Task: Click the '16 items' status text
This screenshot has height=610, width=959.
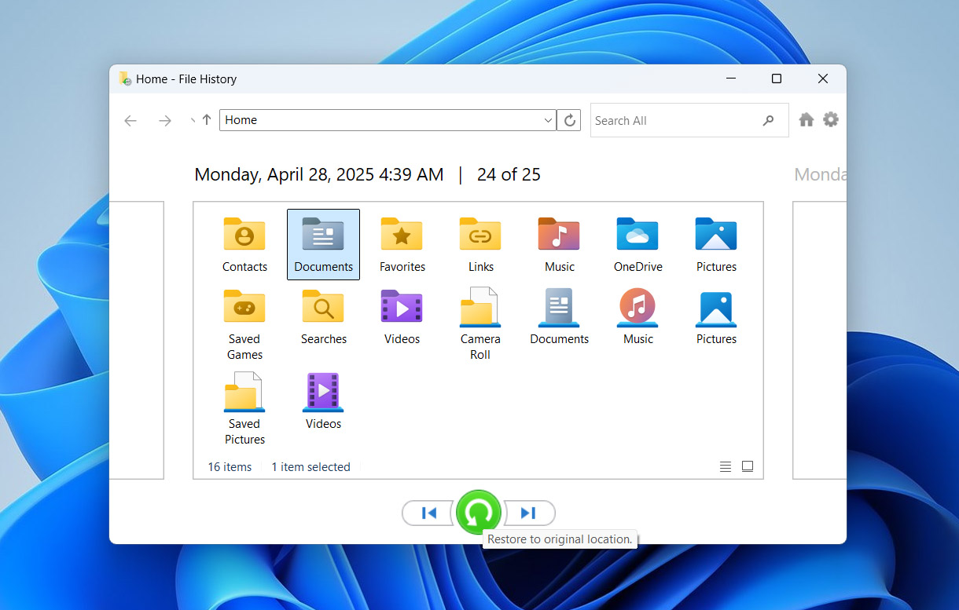Action: (x=230, y=466)
